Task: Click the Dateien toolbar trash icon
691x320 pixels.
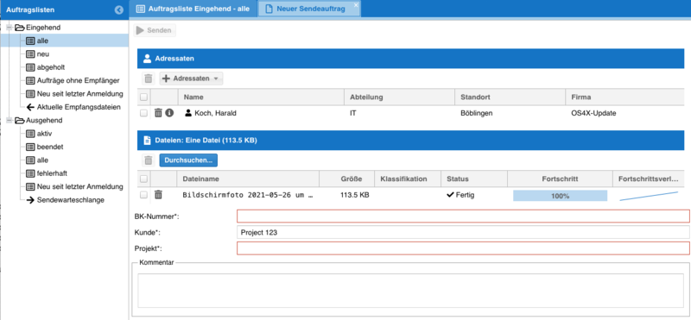Action: coord(148,160)
